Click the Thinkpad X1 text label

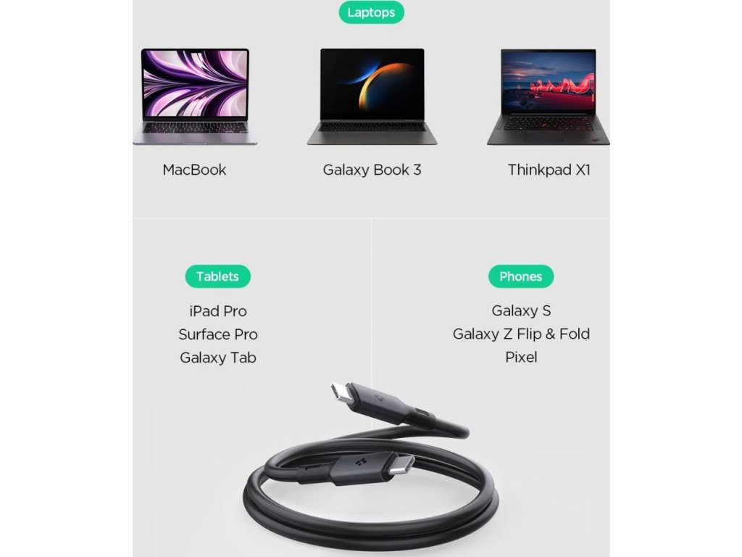coord(549,170)
